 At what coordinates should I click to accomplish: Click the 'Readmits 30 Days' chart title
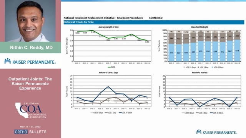(200, 72)
